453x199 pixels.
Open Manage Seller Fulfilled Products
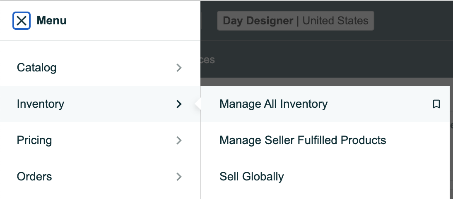coord(325,140)
